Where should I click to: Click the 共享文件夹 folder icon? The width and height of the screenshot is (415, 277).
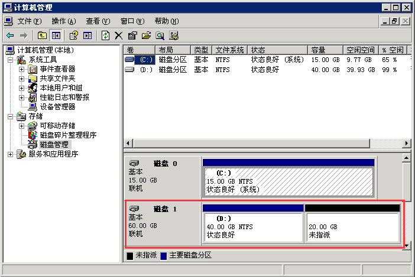(x=33, y=79)
